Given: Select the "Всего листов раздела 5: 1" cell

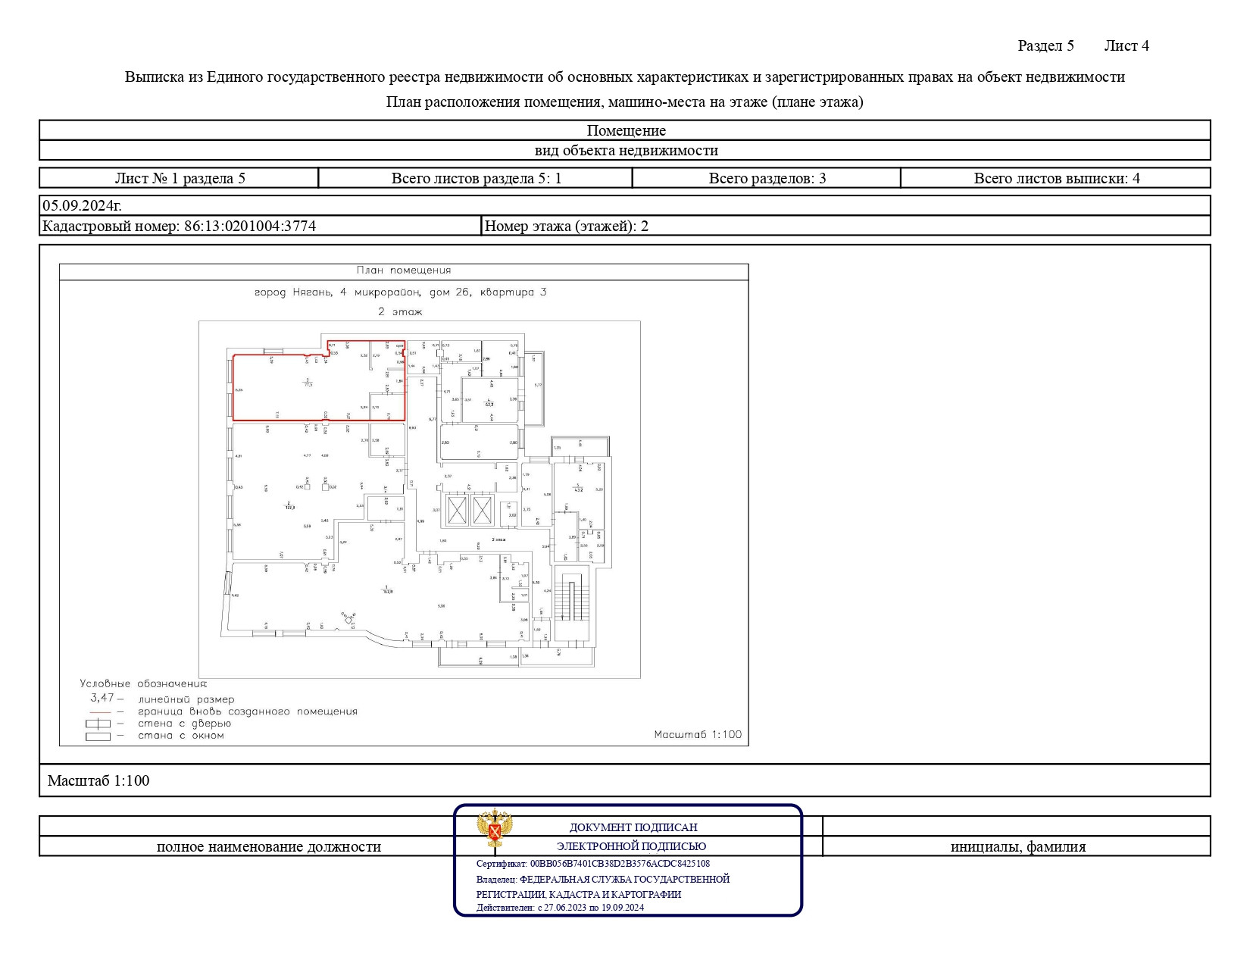Looking at the screenshot, I should pos(476,178).
